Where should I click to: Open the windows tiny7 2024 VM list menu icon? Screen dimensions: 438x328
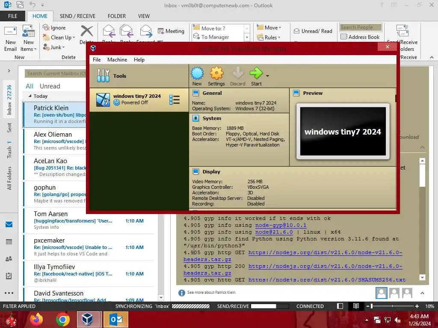[x=175, y=100]
